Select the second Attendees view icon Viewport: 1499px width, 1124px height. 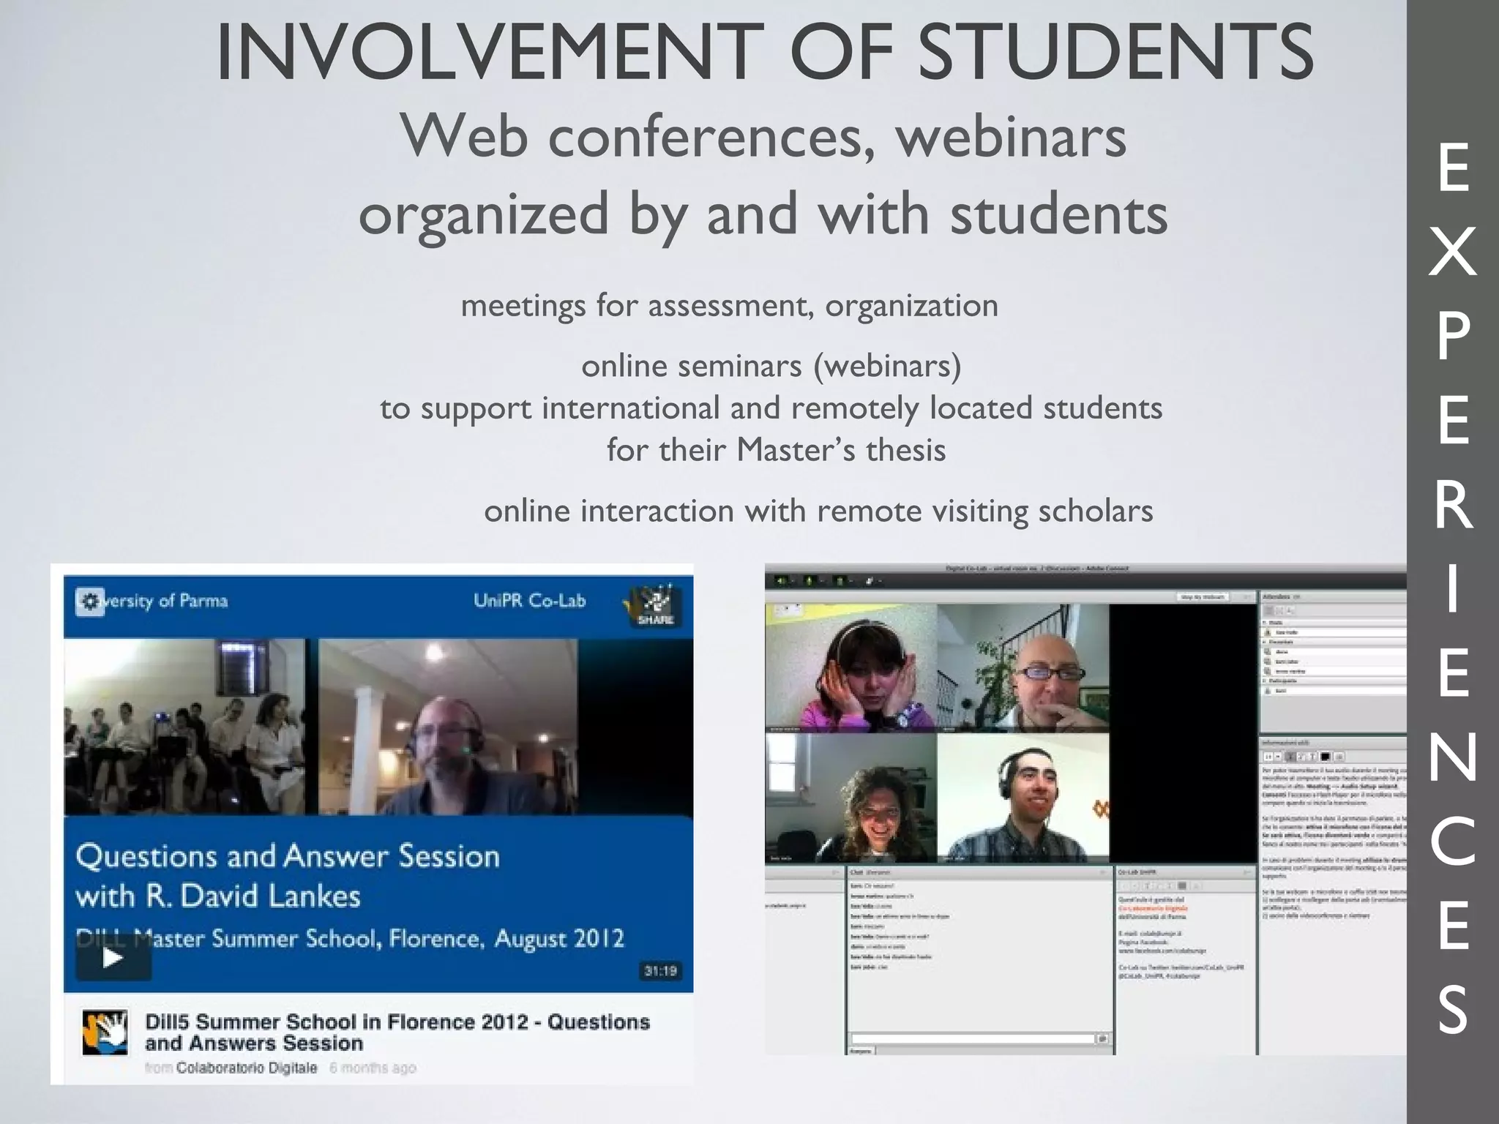[x=1279, y=610]
